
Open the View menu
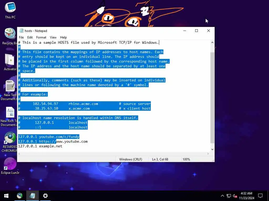(53, 37)
